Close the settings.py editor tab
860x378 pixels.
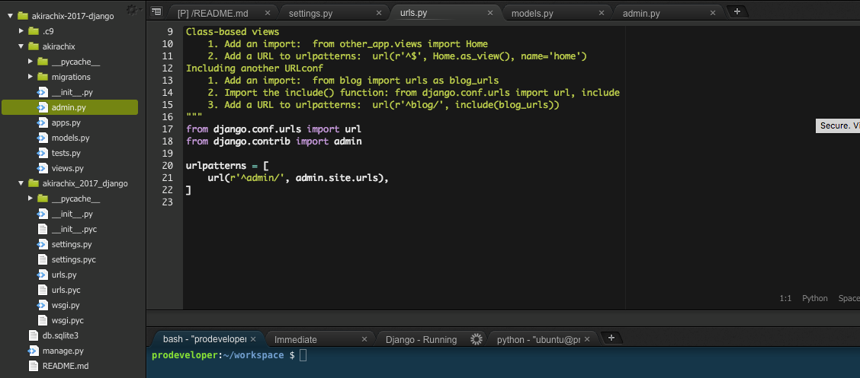coord(379,14)
